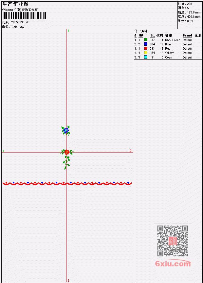Click stitch count 54 in Yellow row
Screen dimensions: 203x283
pos(153,53)
